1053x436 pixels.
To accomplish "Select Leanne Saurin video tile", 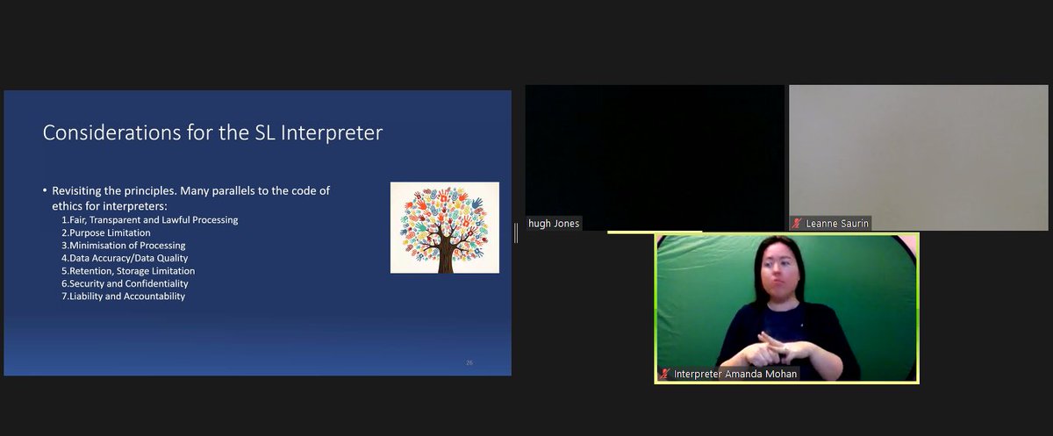I will 919,158.
